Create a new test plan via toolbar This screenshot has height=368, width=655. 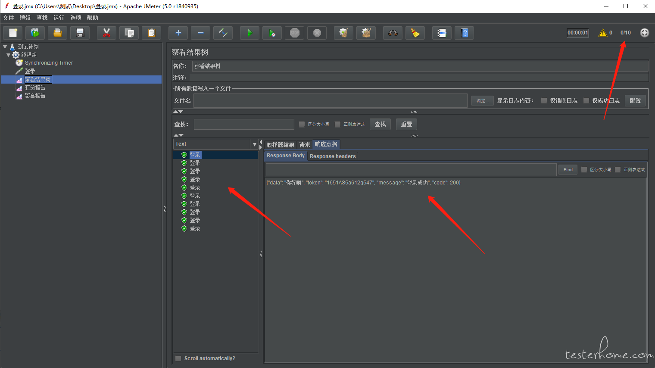(x=13, y=33)
